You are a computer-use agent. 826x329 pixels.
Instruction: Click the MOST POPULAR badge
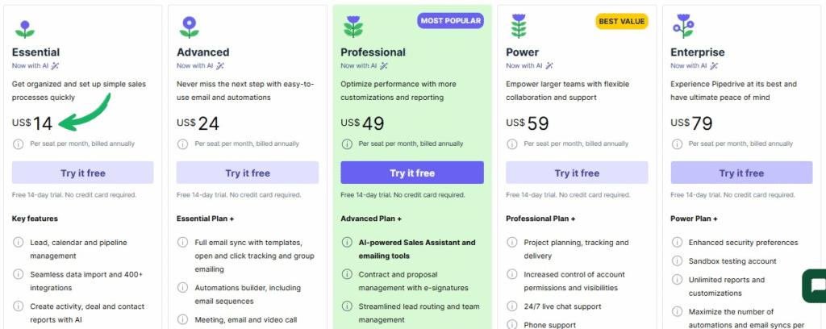(450, 21)
